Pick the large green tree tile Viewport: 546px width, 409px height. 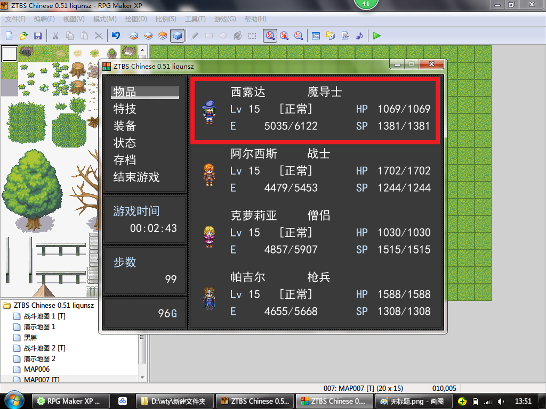[x=32, y=191]
